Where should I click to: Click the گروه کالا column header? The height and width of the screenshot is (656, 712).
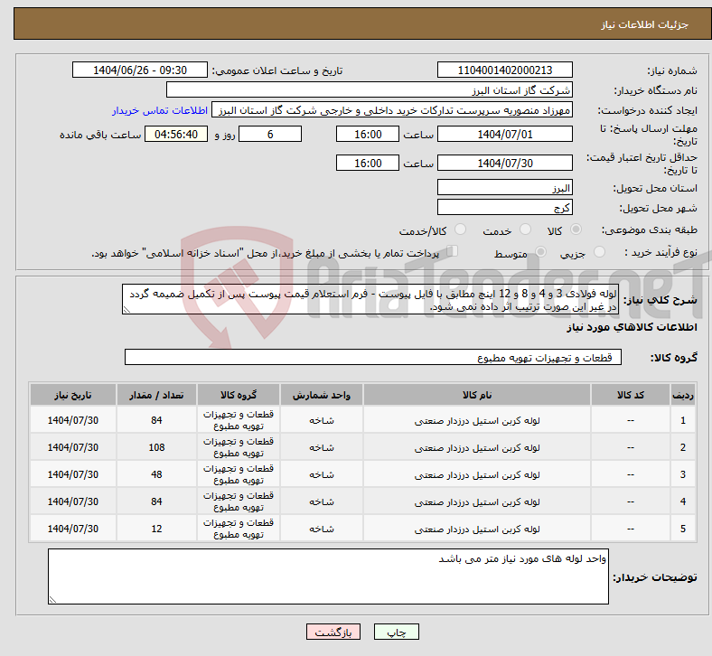pos(239,395)
